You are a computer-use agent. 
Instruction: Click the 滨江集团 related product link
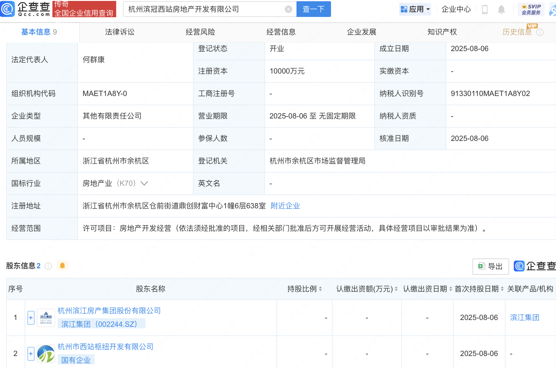pos(525,318)
